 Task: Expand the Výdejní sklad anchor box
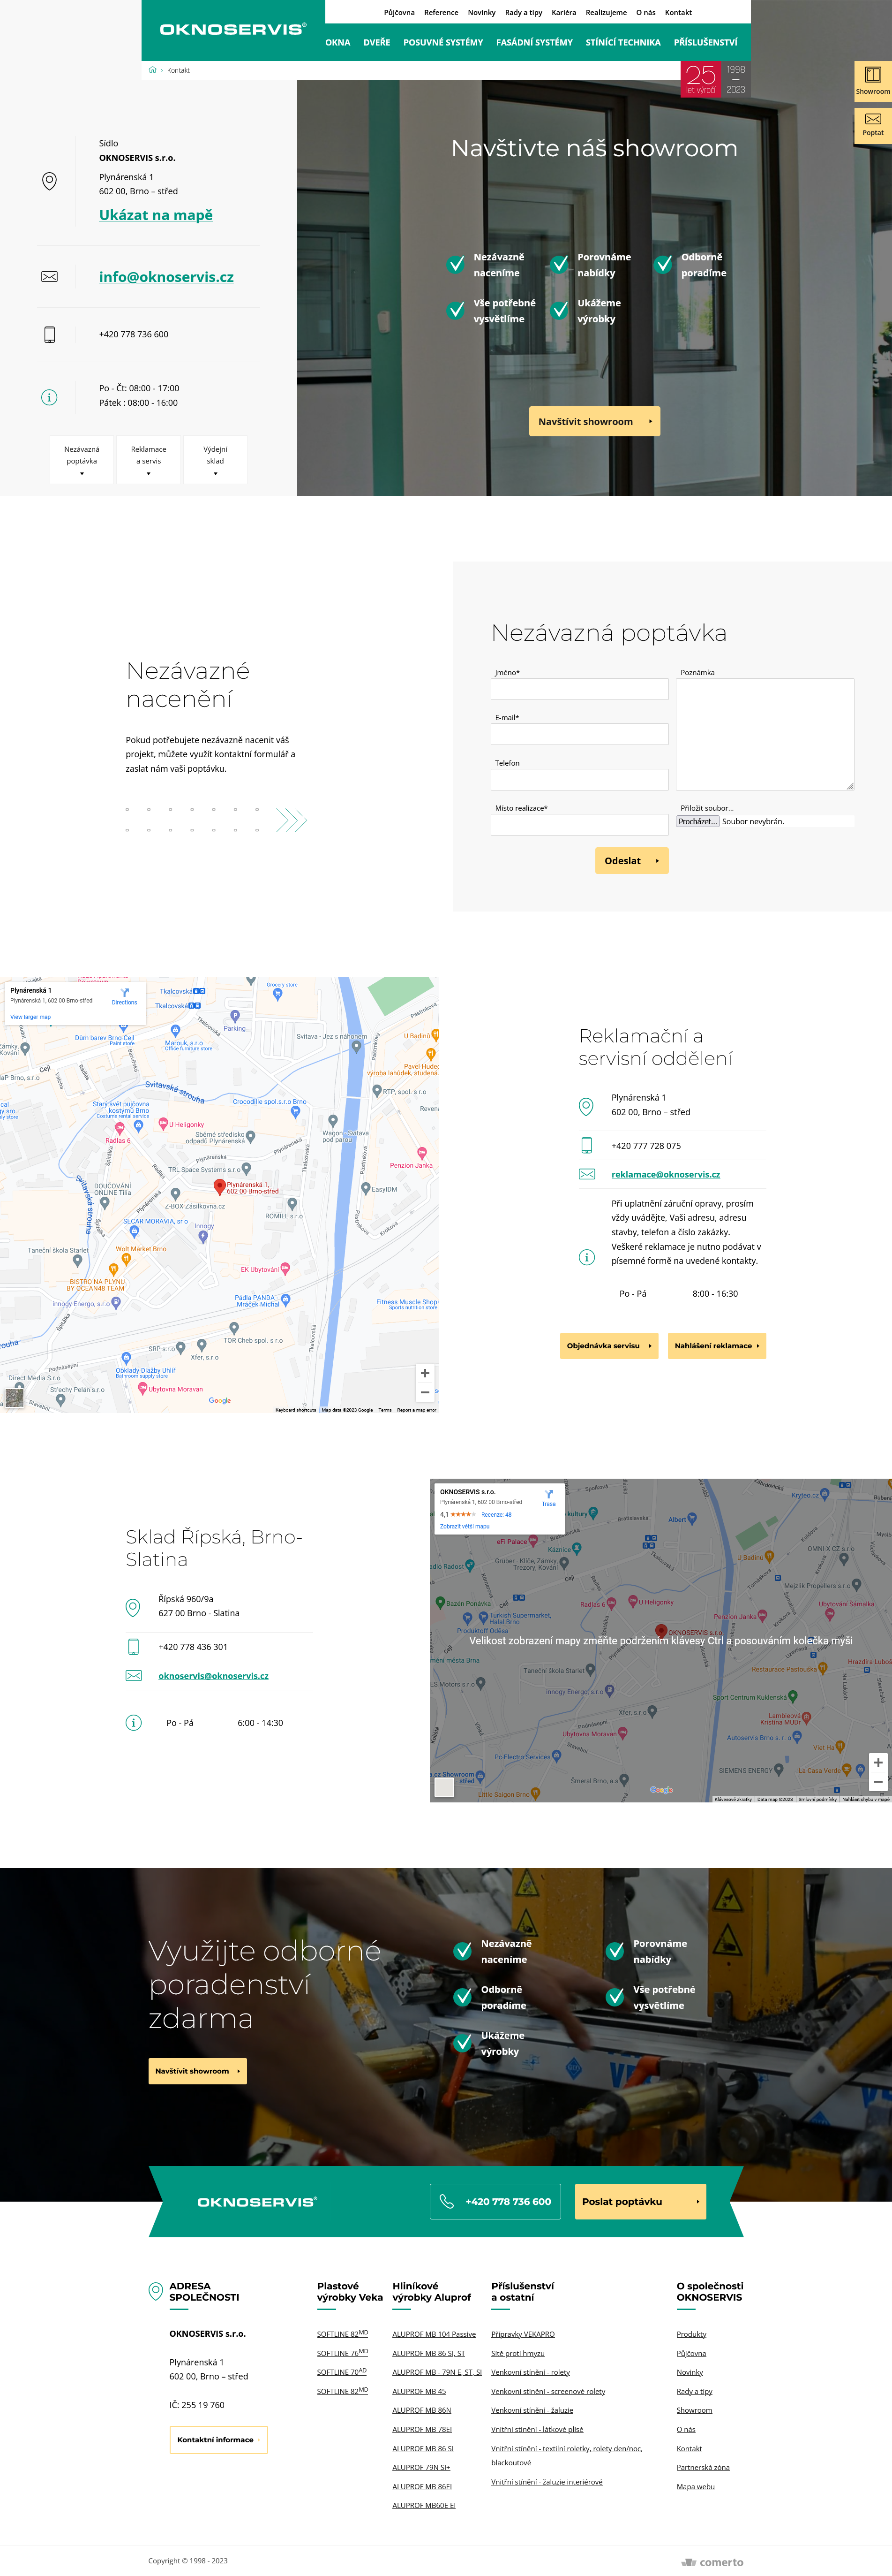[215, 460]
